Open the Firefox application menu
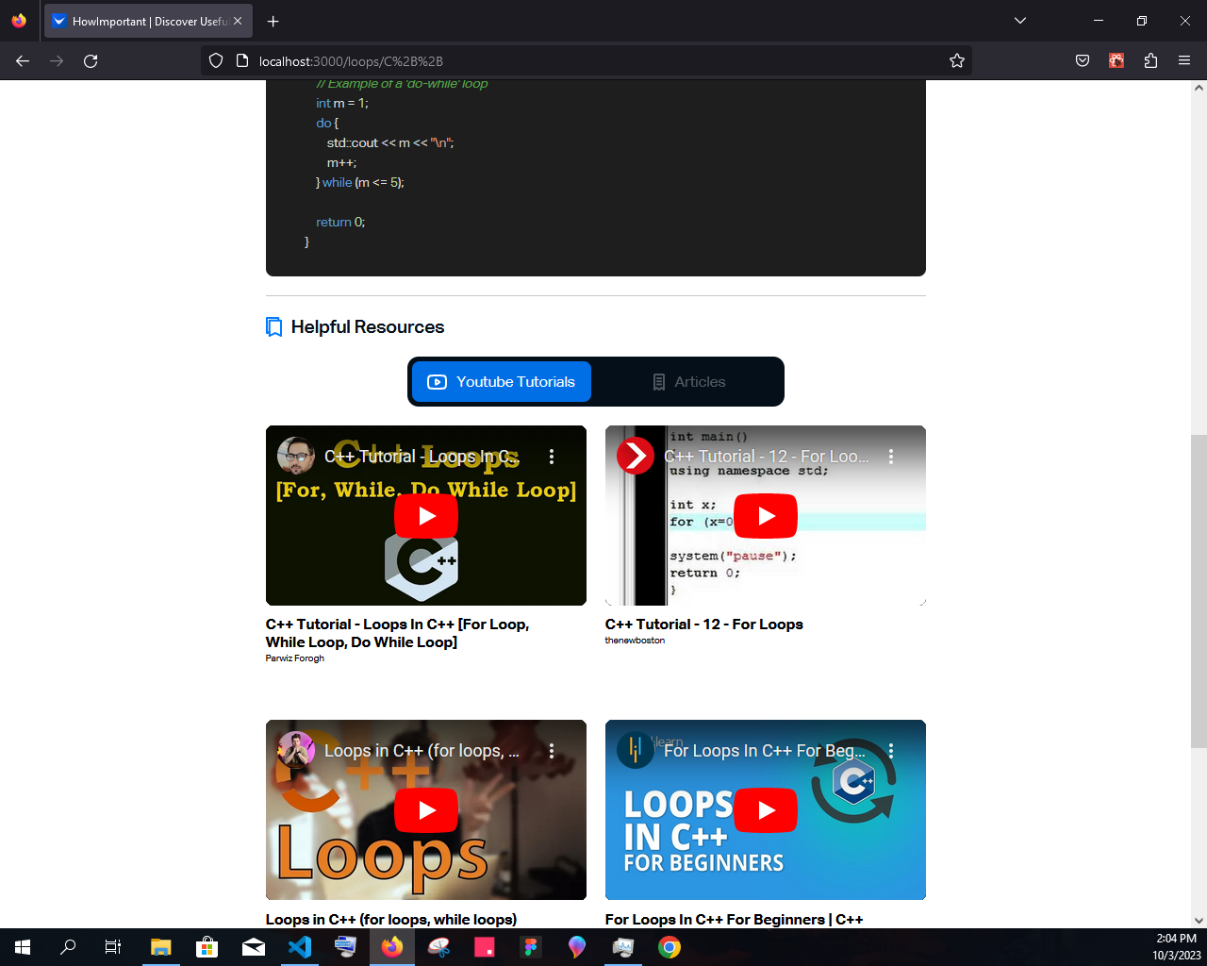 click(x=1184, y=60)
